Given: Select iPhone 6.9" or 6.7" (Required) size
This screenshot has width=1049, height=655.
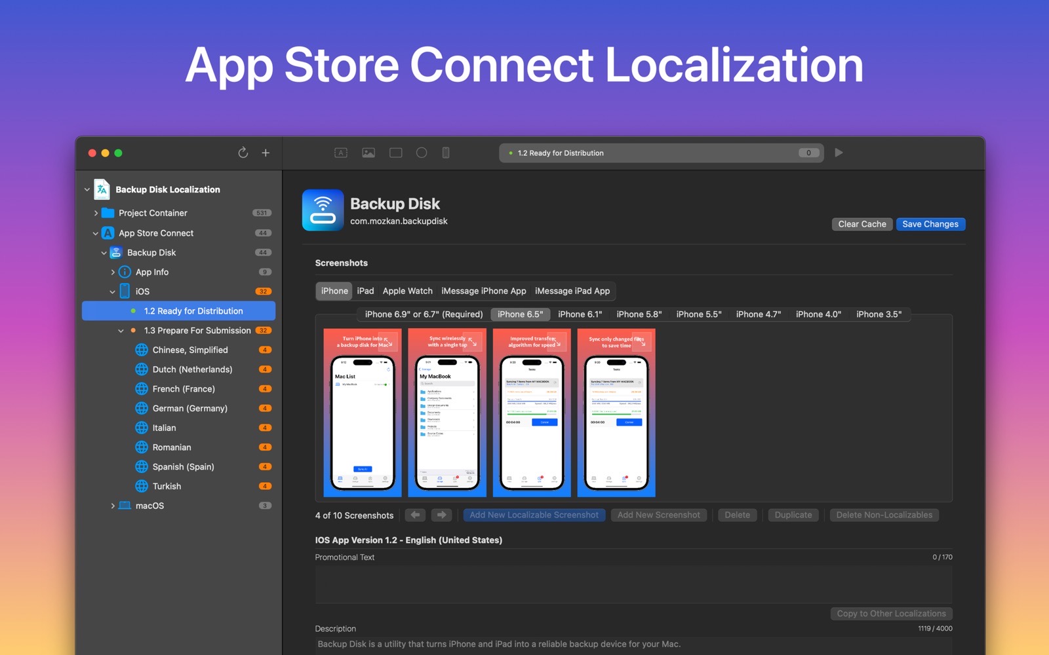Looking at the screenshot, I should point(424,314).
